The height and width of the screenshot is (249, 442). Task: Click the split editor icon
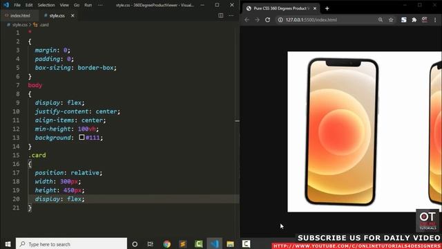pyautogui.click(x=221, y=15)
